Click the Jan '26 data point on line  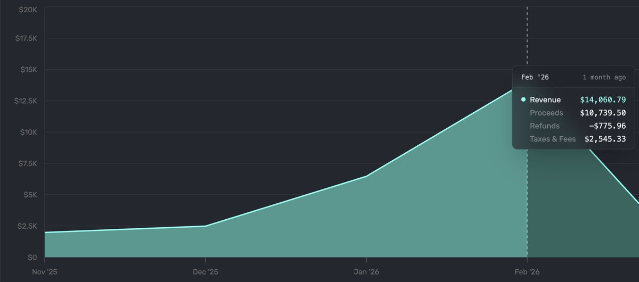coord(366,176)
